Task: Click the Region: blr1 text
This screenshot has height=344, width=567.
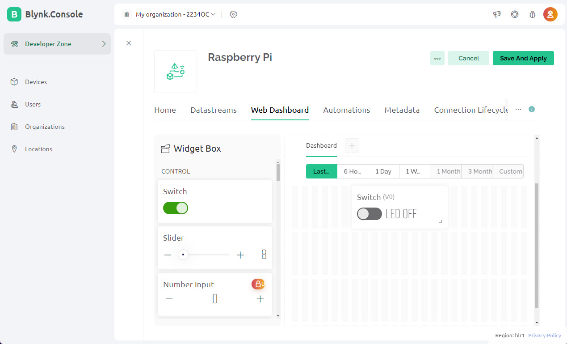Action: (510, 336)
